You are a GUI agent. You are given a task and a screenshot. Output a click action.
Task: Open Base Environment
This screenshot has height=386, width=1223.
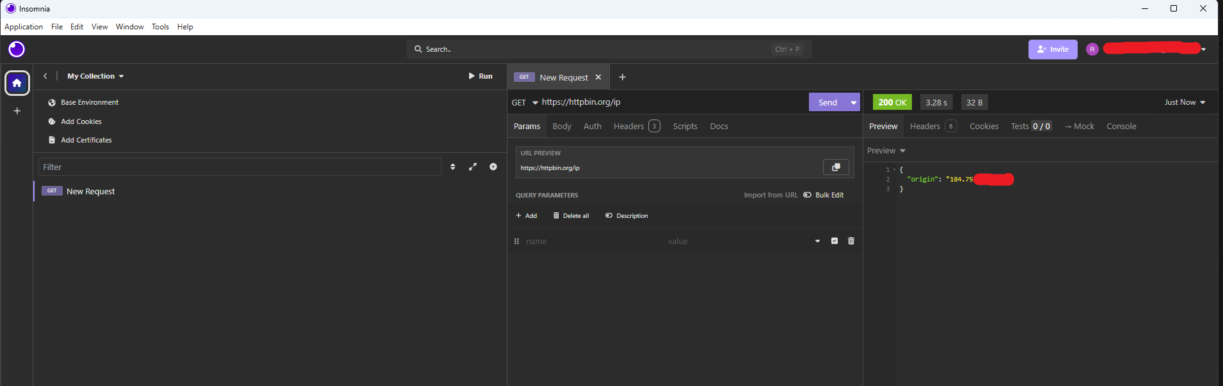83,102
